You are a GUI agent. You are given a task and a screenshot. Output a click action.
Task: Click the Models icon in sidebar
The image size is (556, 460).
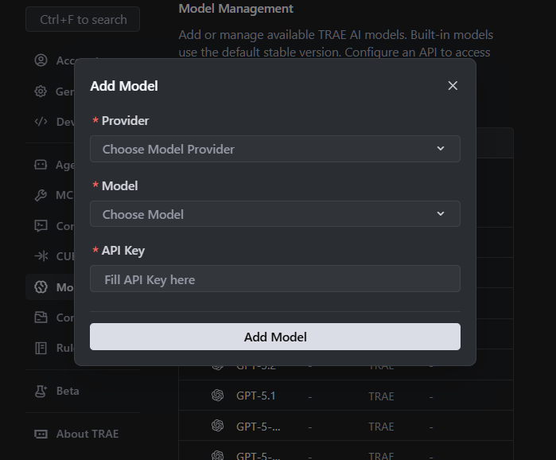(41, 287)
